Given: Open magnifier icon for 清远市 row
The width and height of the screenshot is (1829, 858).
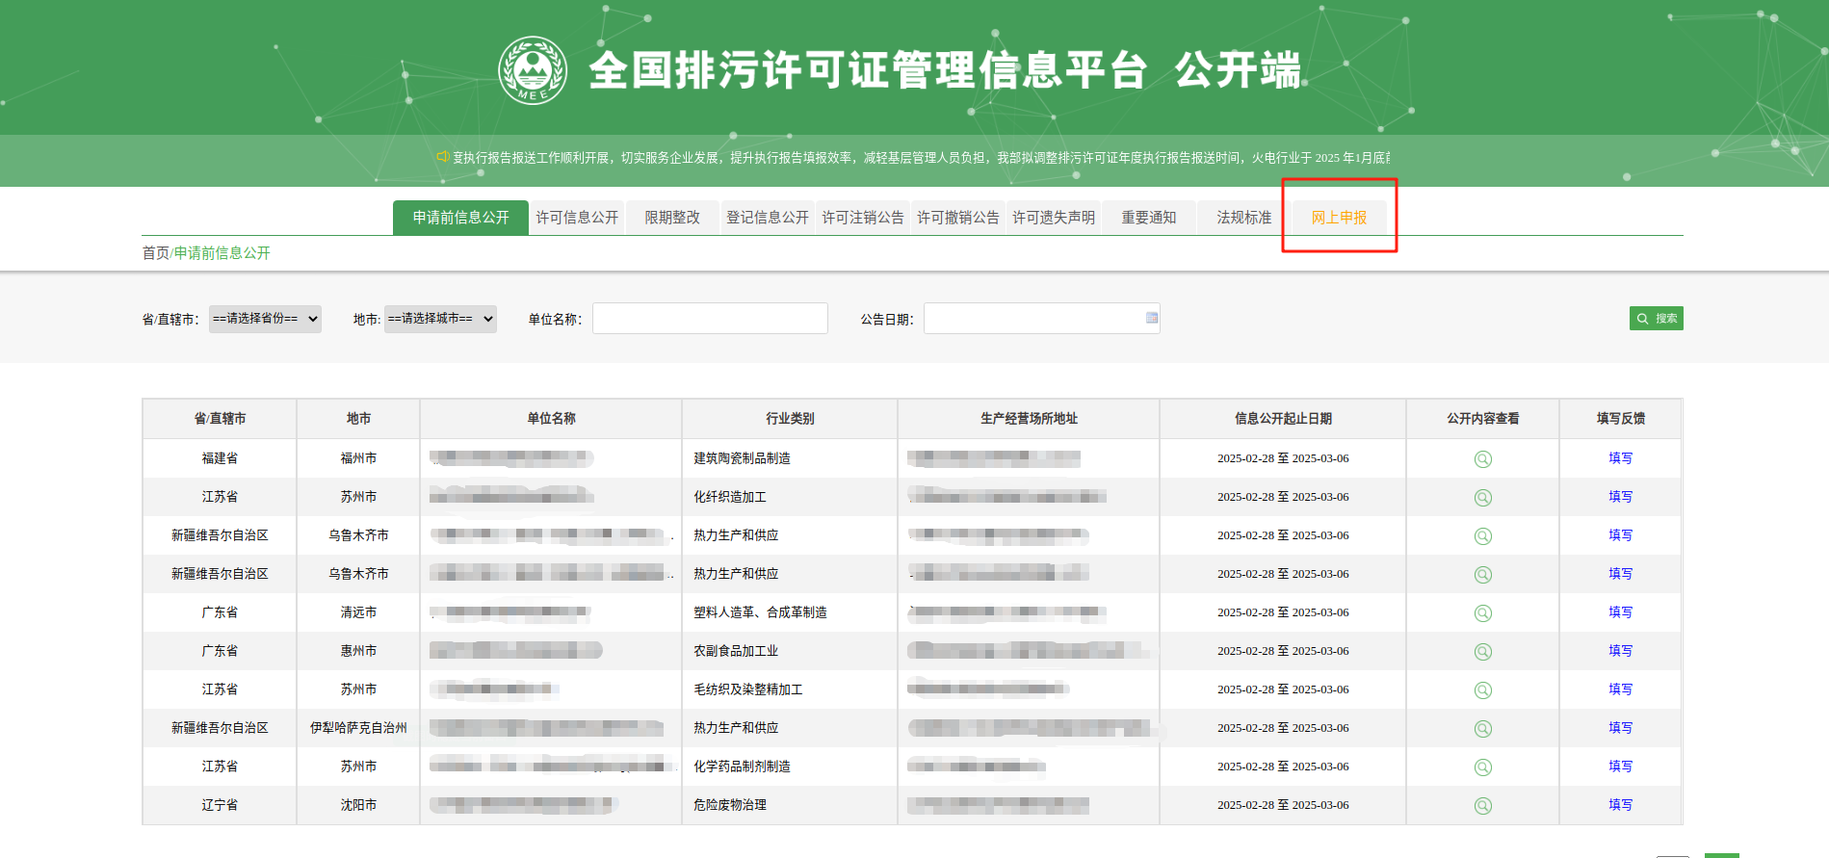Looking at the screenshot, I should [1482, 613].
